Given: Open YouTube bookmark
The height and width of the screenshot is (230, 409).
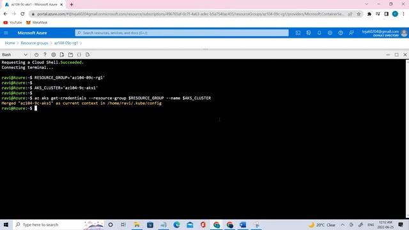Looking at the screenshot, I should coord(13,23).
